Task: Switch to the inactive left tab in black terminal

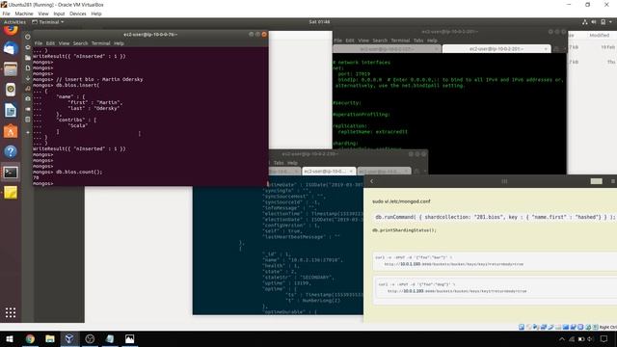Action: (387, 49)
